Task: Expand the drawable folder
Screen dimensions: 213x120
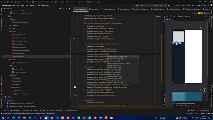Action: (9, 25)
